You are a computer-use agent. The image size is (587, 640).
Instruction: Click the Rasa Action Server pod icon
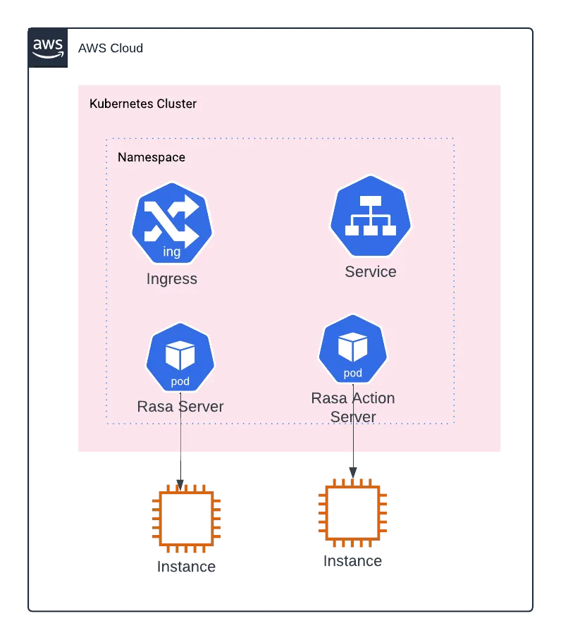click(352, 349)
